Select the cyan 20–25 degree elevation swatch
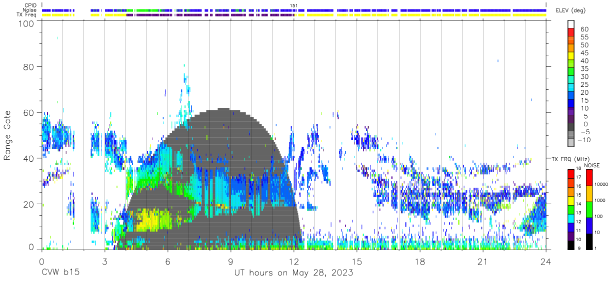This screenshot has height=283, width=614. point(571,88)
